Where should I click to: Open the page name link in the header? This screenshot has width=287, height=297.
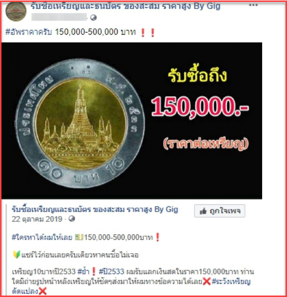click(x=125, y=6)
